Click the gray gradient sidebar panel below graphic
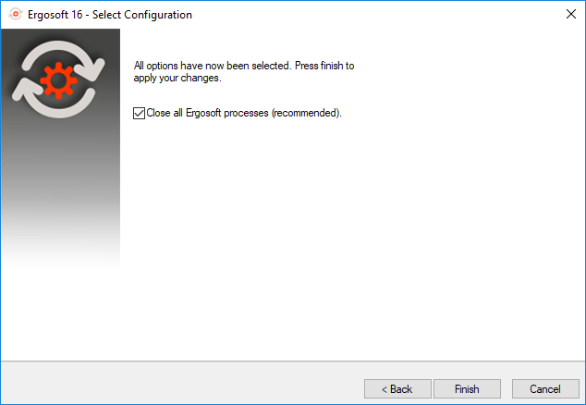Screen dimensions: 586x405 [60, 194]
